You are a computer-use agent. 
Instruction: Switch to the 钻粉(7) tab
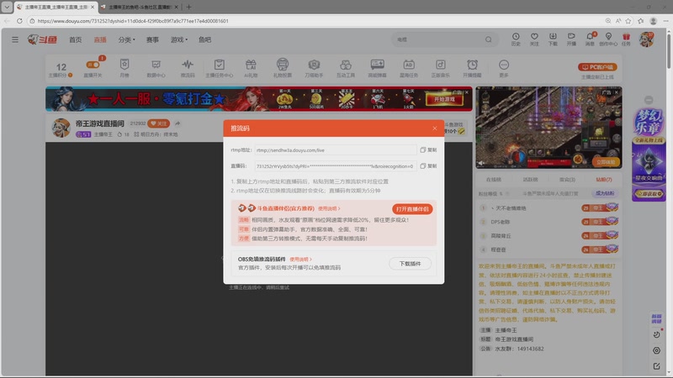point(603,180)
